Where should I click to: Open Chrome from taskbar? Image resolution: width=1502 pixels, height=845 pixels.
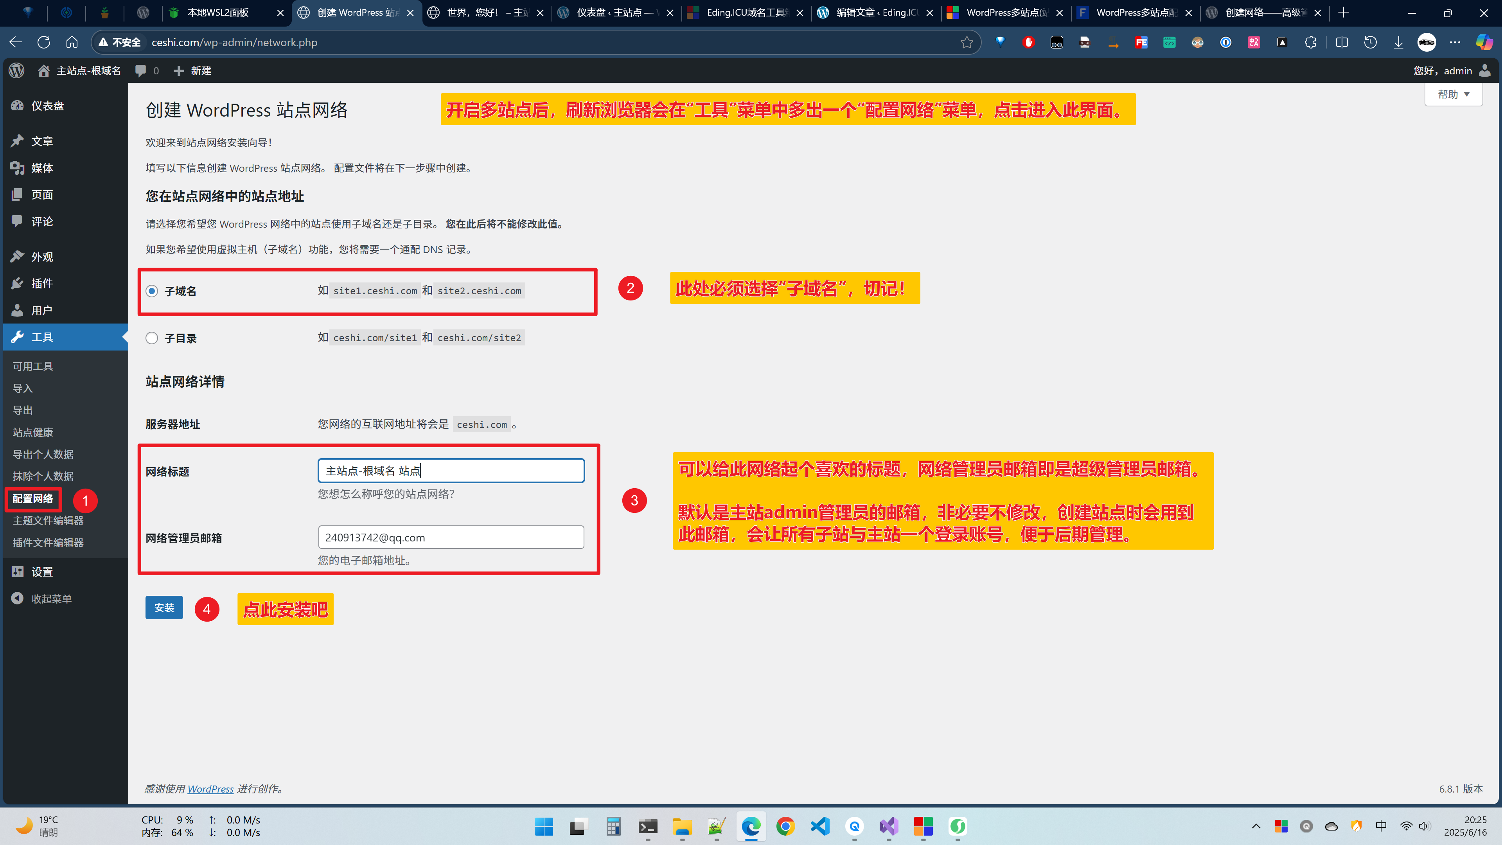pyautogui.click(x=785, y=826)
